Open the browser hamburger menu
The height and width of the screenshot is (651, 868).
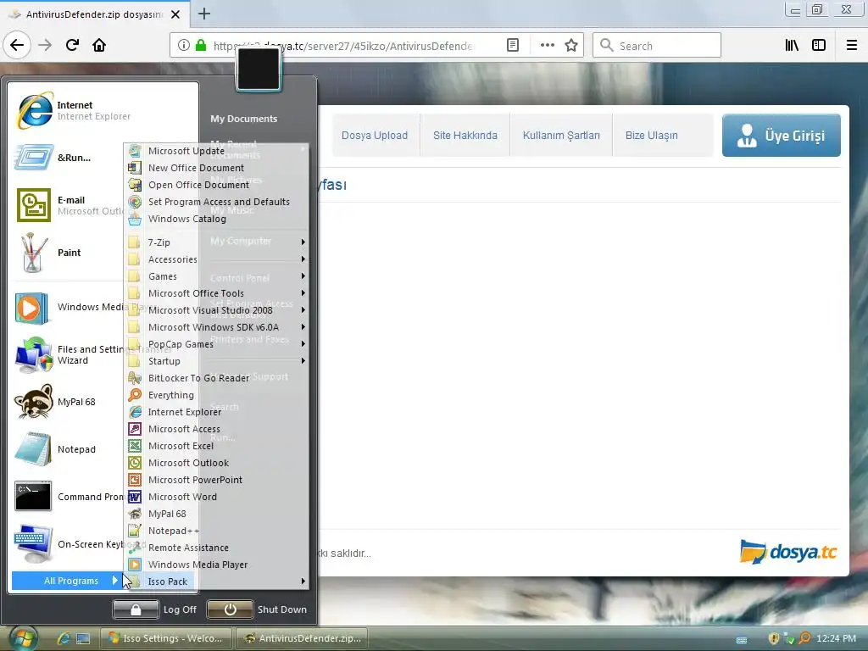click(x=852, y=46)
